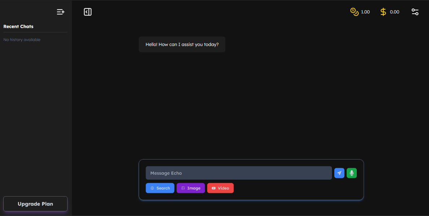Image resolution: width=429 pixels, height=216 pixels.
Task: Collapse the sidebar panel
Action: [x=87, y=12]
